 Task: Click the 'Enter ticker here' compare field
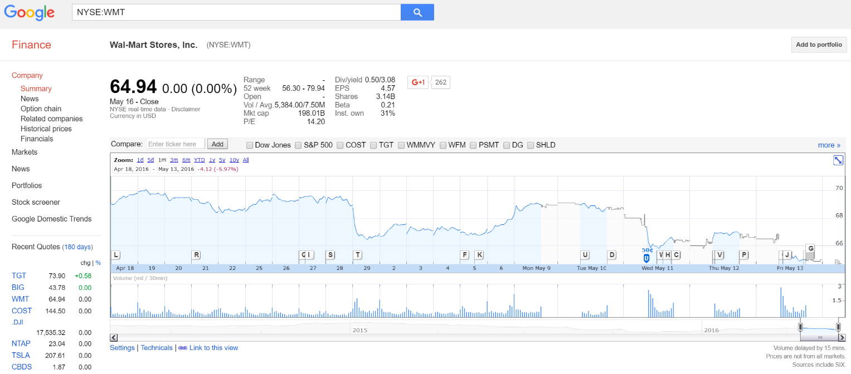tap(176, 144)
